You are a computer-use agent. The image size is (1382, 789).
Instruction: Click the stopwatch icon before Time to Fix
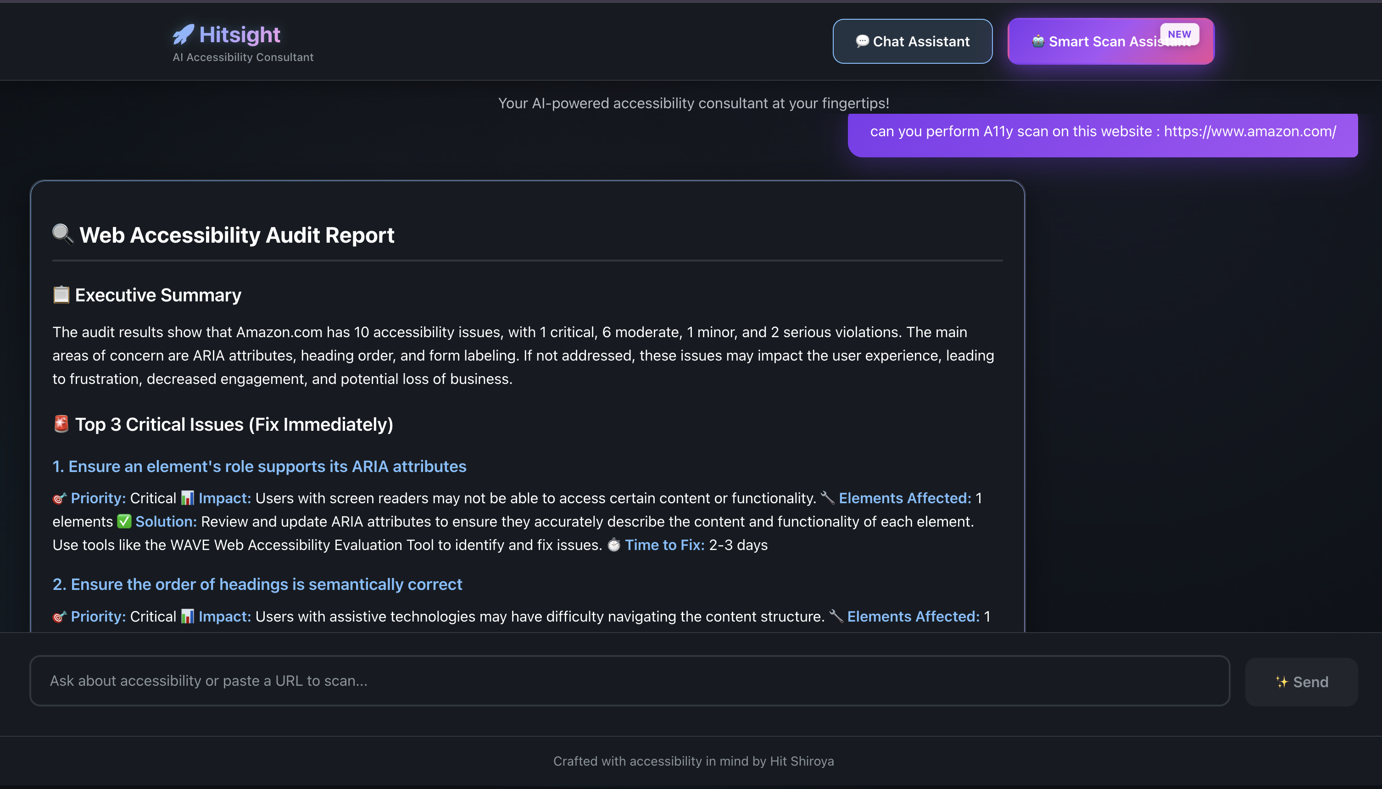[613, 545]
